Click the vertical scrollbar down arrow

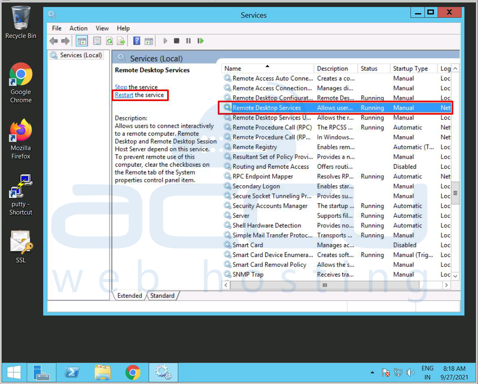(x=455, y=276)
